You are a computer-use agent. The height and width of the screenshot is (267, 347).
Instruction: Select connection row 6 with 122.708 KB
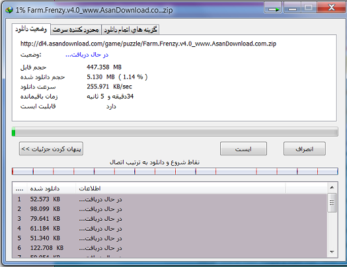170,248
